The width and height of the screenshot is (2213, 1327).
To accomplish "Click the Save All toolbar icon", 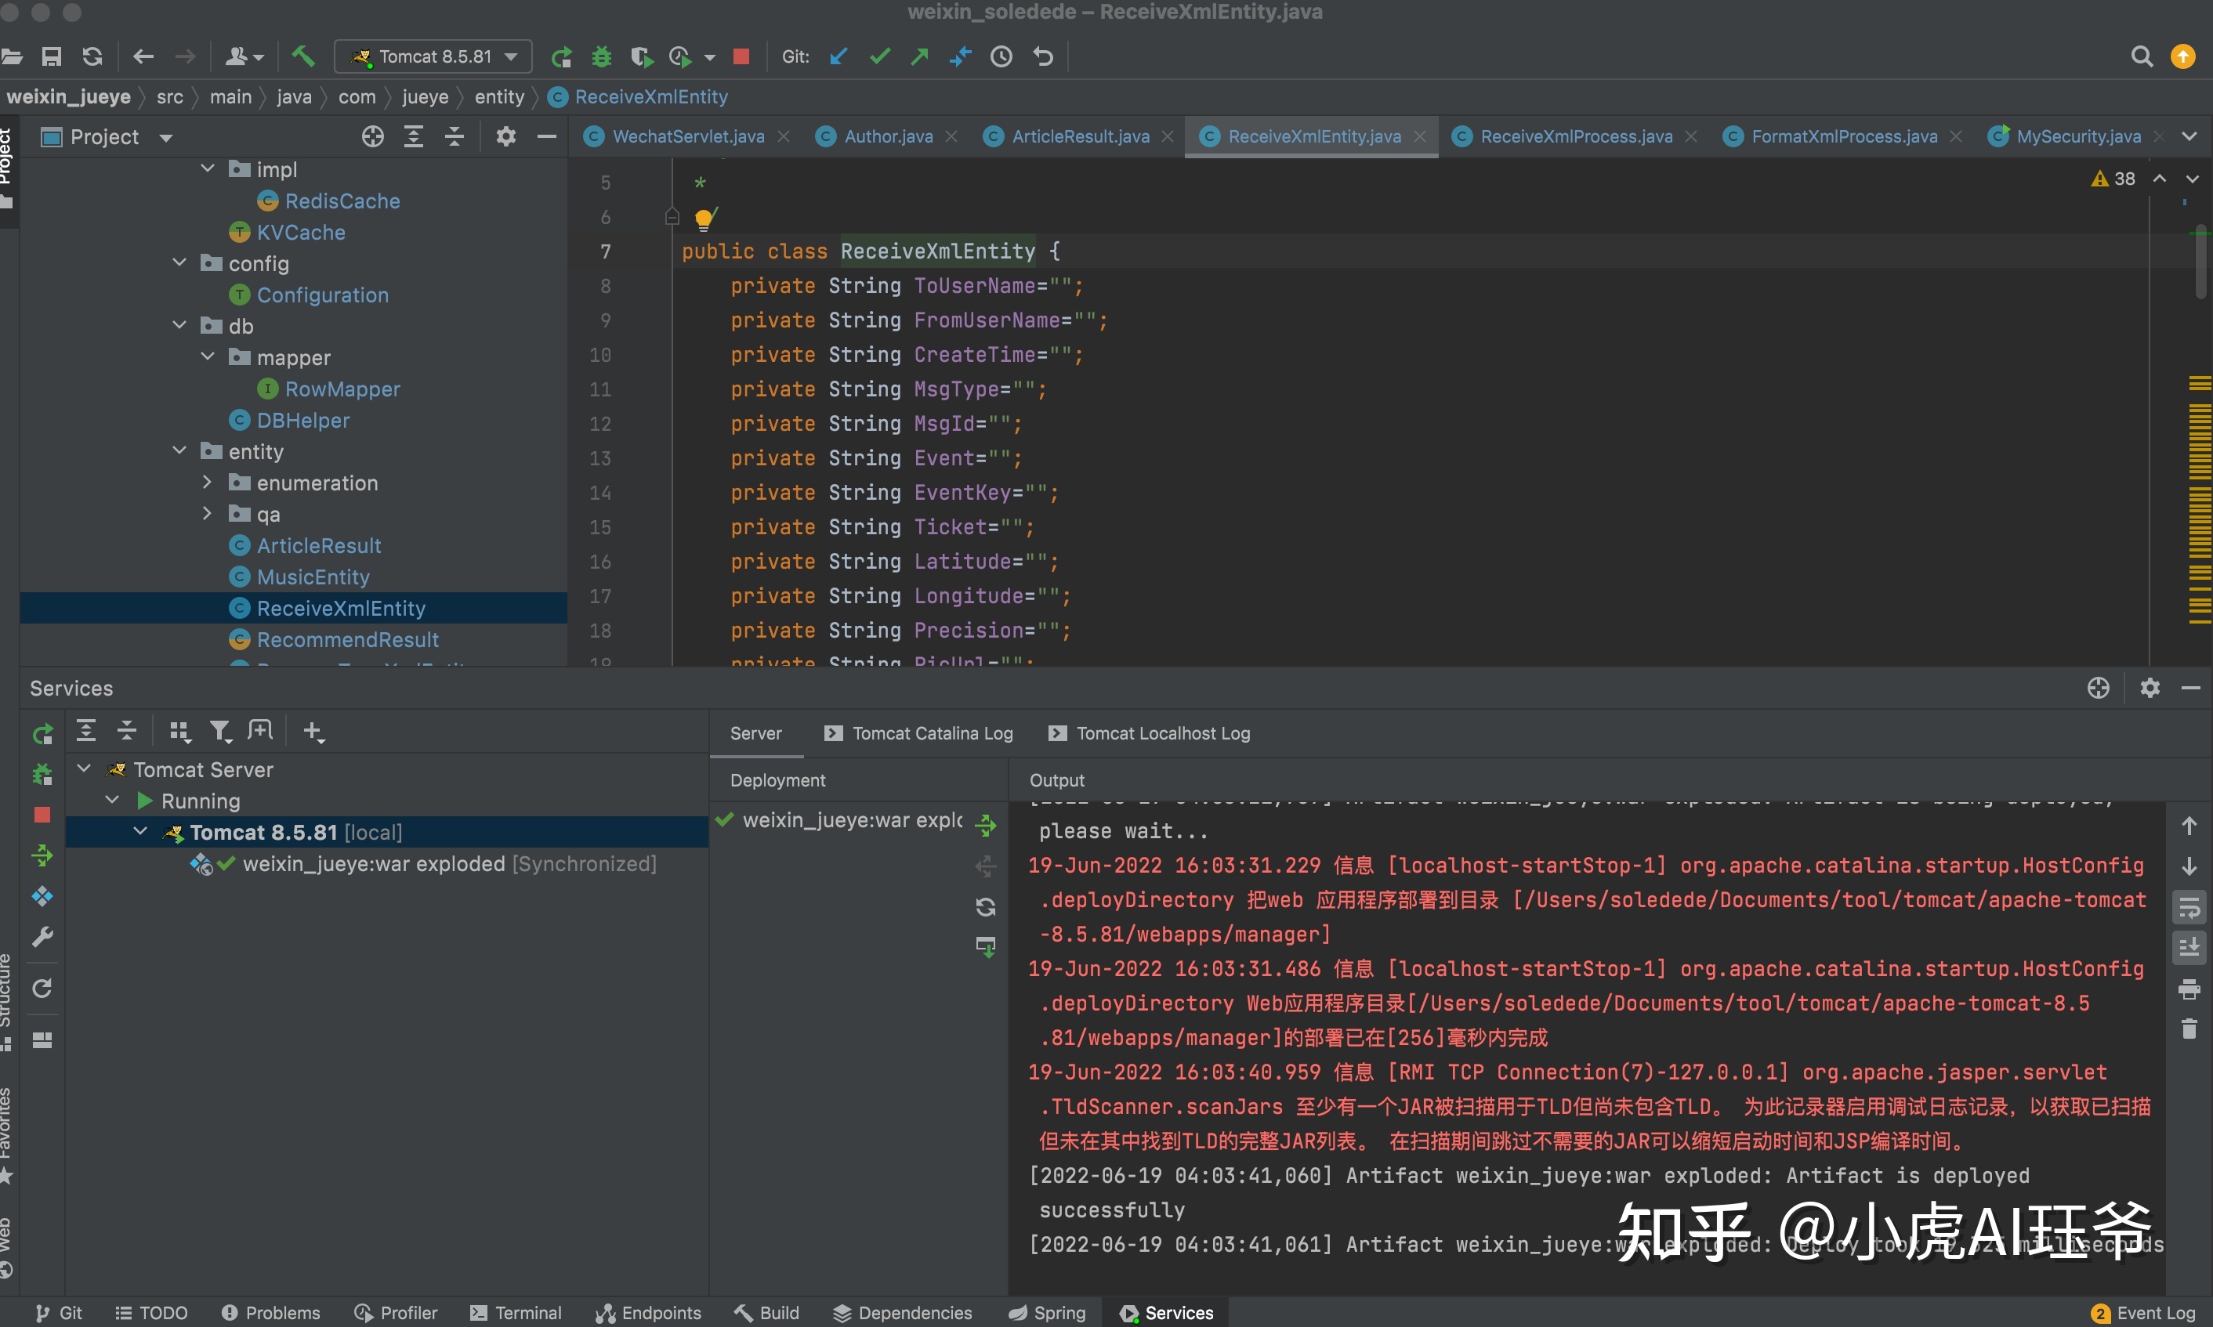I will 52,56.
